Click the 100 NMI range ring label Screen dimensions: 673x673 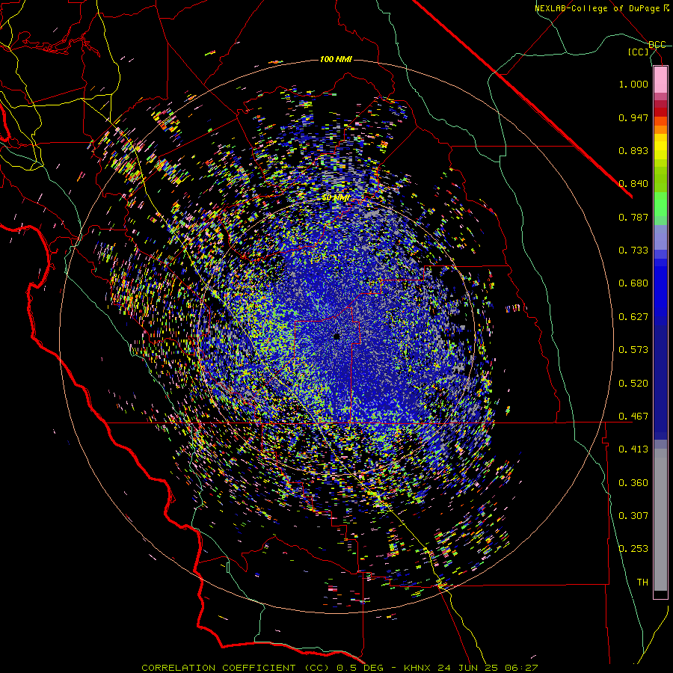click(x=336, y=59)
